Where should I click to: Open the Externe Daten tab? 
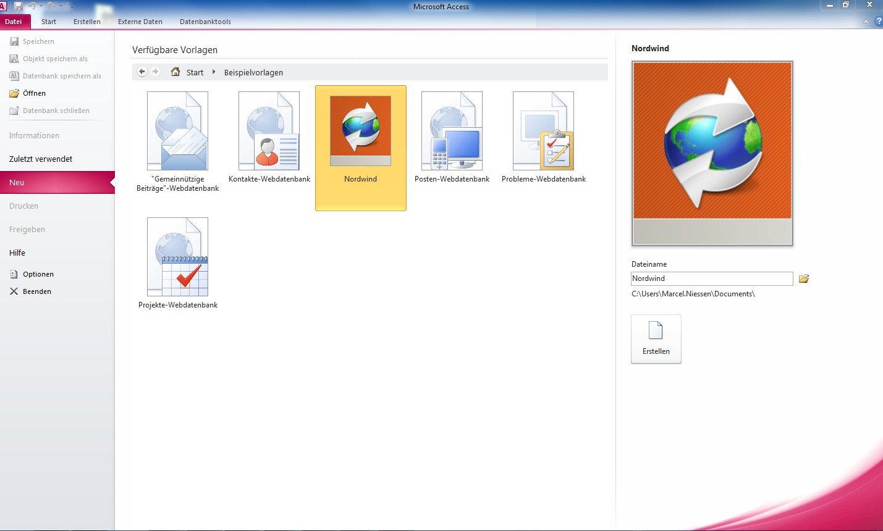click(140, 22)
